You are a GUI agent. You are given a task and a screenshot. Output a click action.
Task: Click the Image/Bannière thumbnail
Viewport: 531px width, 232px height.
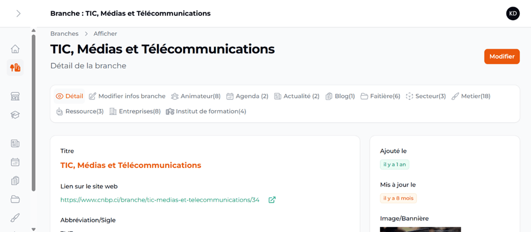pos(420,229)
